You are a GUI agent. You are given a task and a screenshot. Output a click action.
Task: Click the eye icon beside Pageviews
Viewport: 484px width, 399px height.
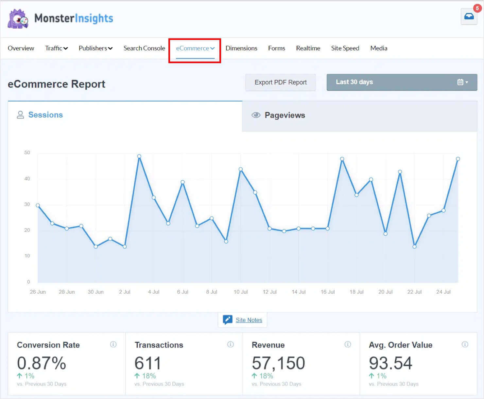(256, 115)
